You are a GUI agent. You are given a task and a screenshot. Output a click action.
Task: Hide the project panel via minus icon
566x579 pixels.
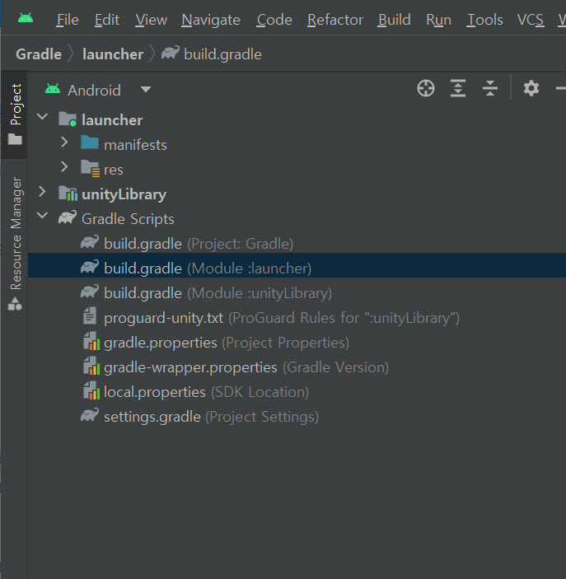pyautogui.click(x=561, y=89)
